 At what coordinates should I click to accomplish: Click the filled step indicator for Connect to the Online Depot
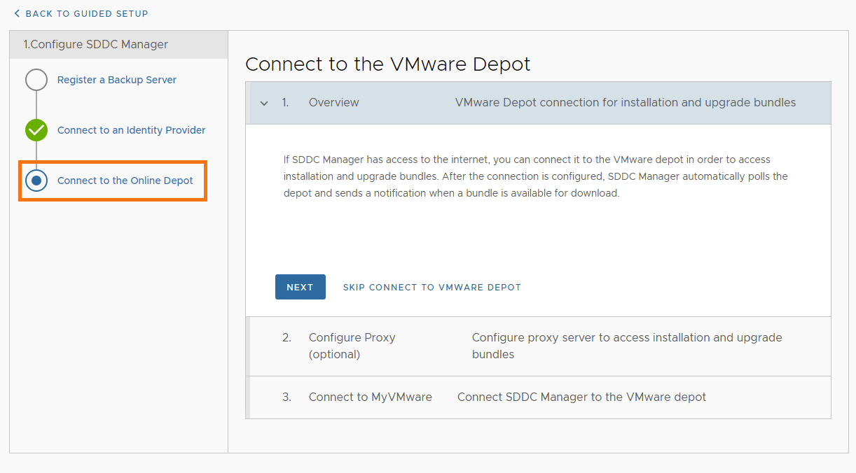(x=36, y=181)
